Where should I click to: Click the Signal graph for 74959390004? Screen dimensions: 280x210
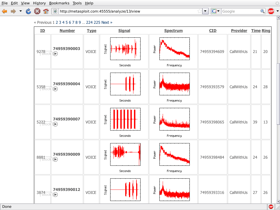(125, 84)
